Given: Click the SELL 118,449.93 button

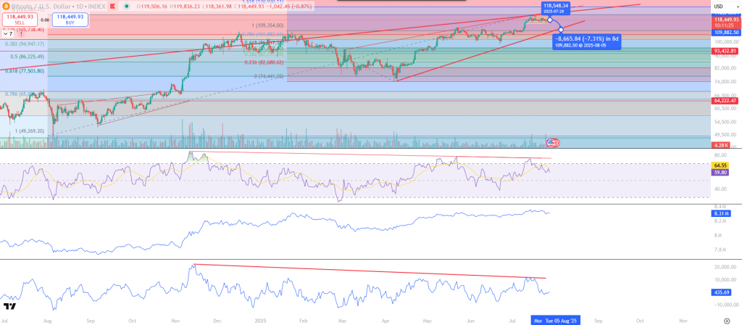Looking at the screenshot, I should coord(18,20).
